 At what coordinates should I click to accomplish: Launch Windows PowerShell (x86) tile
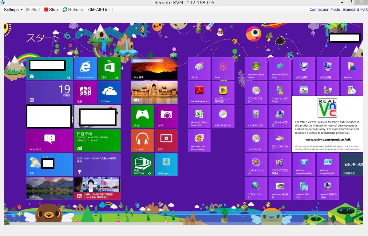click(304, 165)
